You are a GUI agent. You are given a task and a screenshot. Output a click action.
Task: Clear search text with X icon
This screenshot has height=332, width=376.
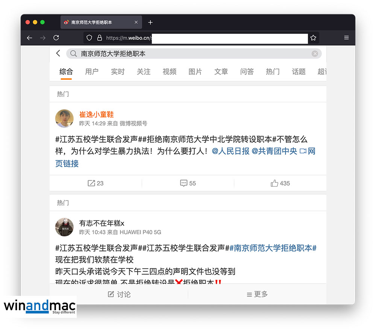[x=315, y=54]
